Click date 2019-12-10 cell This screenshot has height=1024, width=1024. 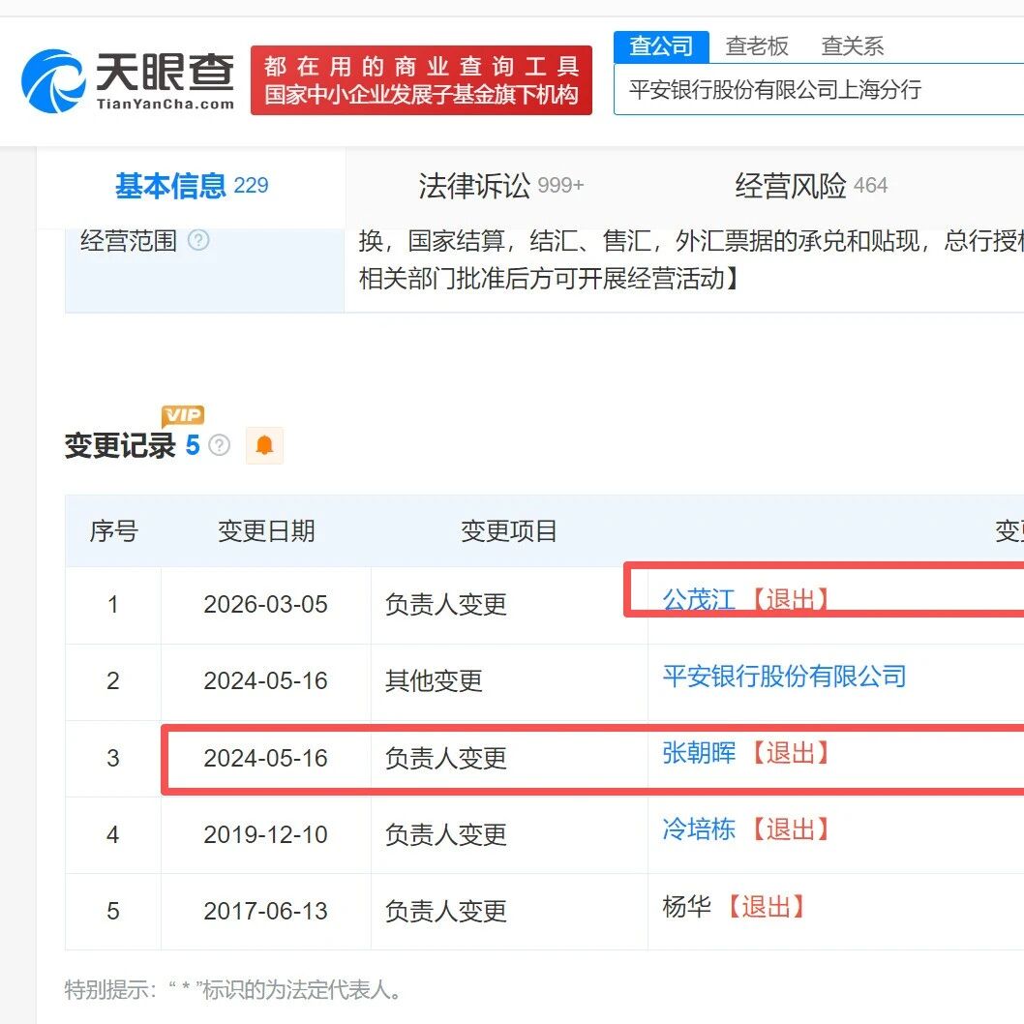pos(266,834)
